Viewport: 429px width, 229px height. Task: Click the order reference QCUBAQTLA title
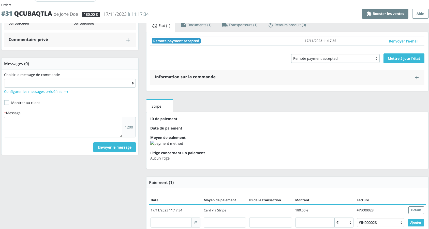tap(33, 14)
